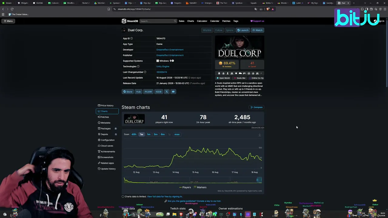388x218 pixels.
Task: Open the Achievements sidebar tab
Action: [x=107, y=151]
